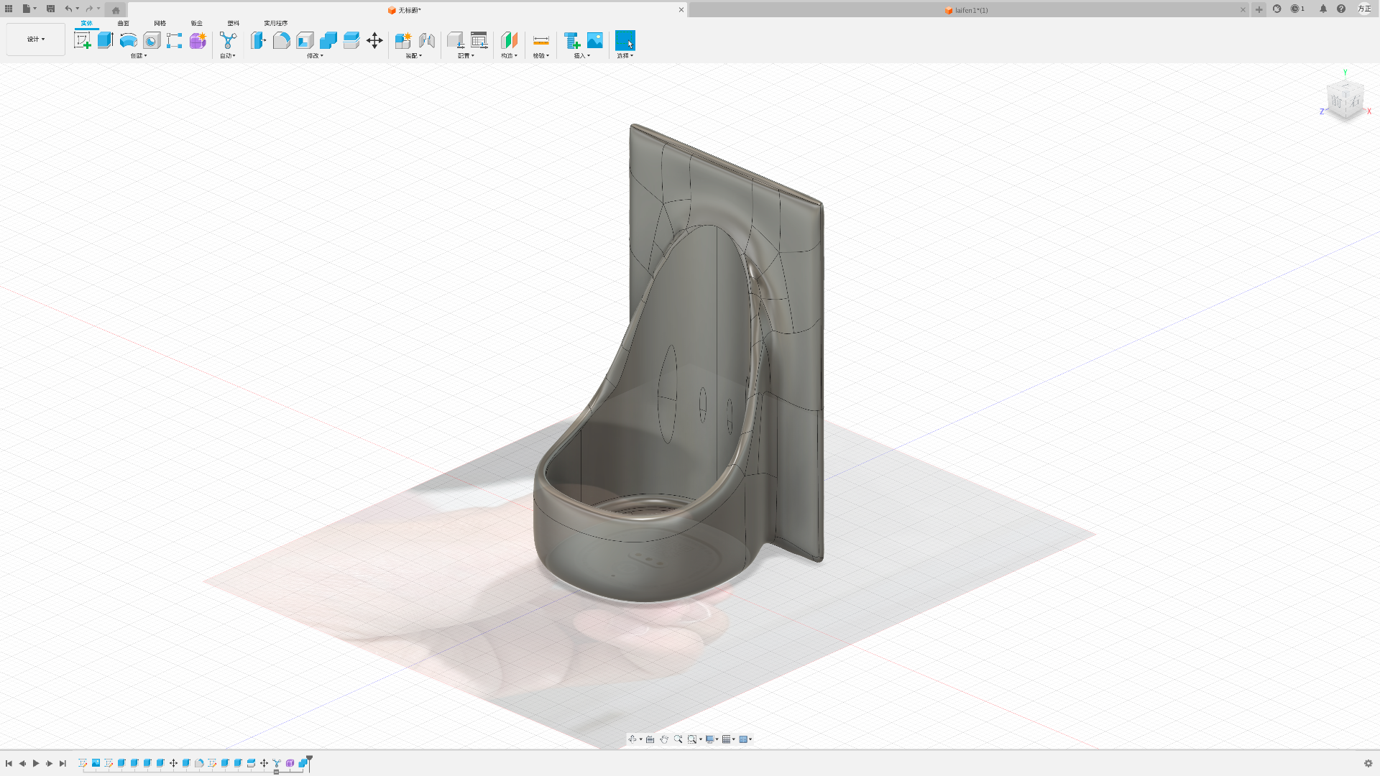1380x776 pixels.
Task: Expand the 创建 menu
Action: (x=139, y=56)
